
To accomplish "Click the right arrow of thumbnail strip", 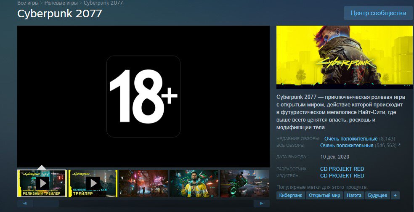I will coord(262,203).
